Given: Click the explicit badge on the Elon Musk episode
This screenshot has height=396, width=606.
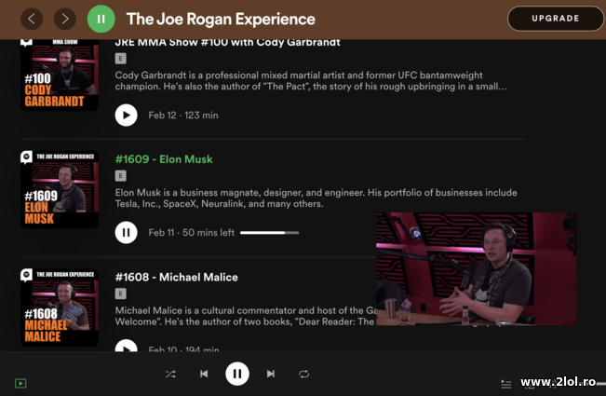Looking at the screenshot, I should pos(121,176).
